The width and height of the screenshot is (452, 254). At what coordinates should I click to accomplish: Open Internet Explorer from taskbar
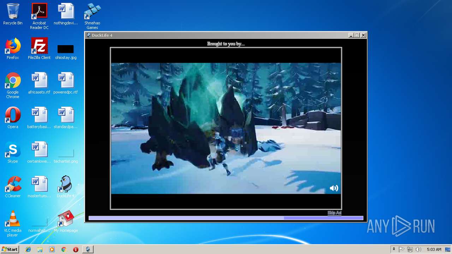[x=28, y=249]
